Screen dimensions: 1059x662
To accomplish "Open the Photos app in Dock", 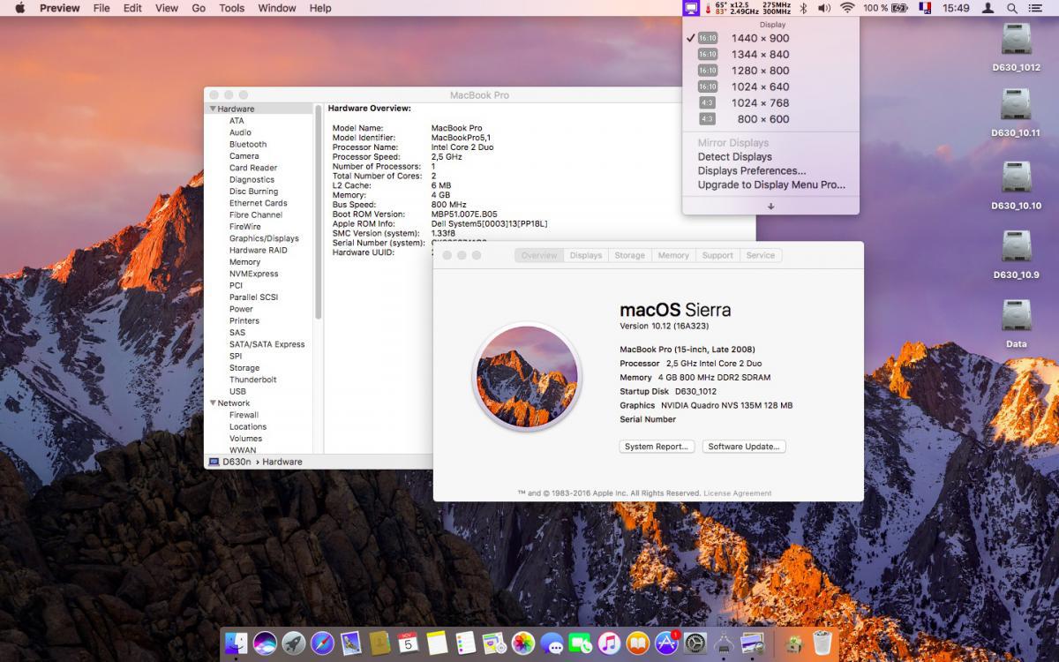I will coord(523,643).
